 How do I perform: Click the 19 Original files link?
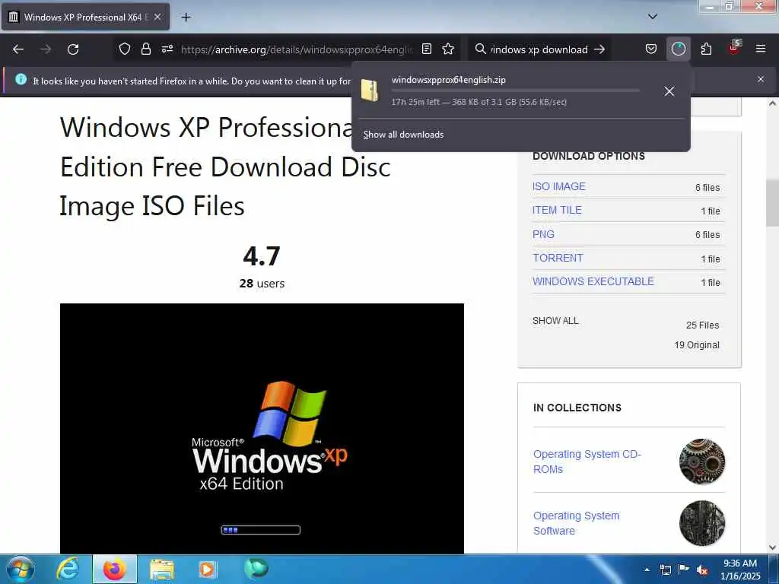tap(697, 345)
